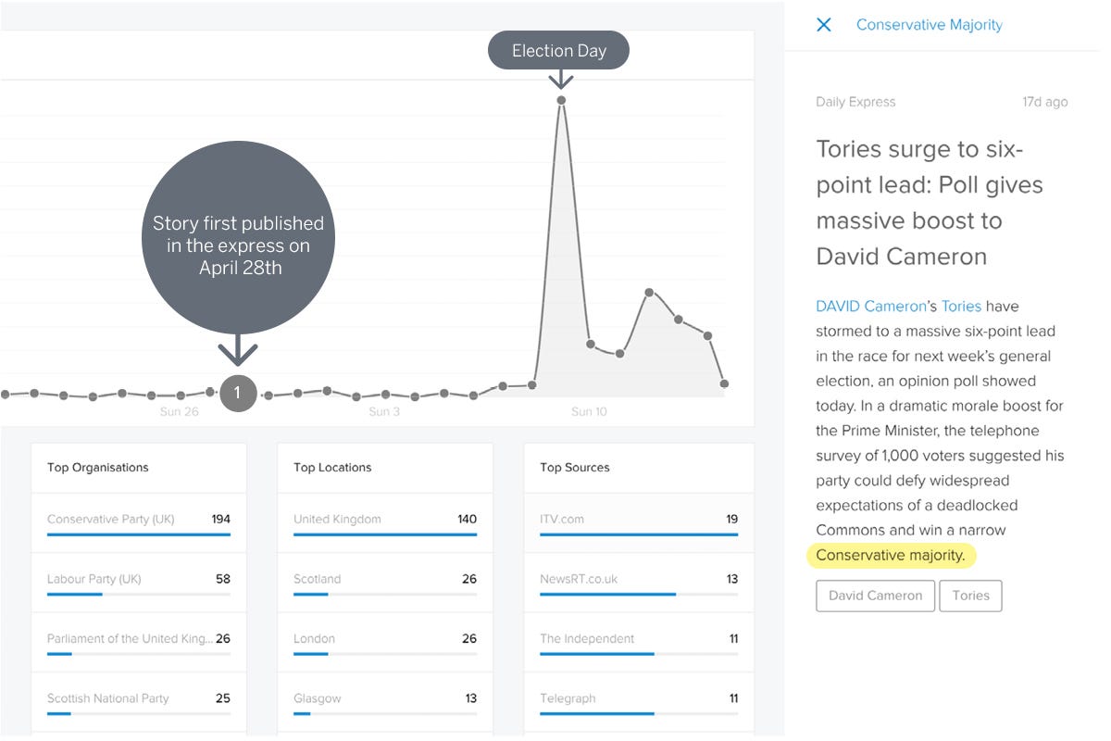Open the Tories link in article text

[961, 306]
